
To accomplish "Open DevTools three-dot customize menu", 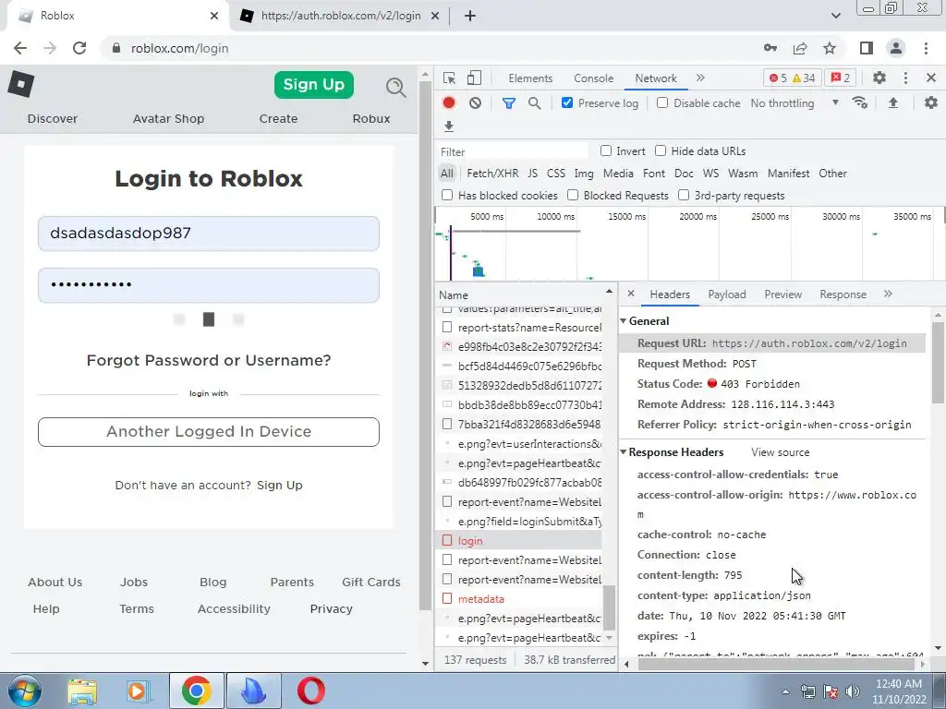I will coord(905,78).
